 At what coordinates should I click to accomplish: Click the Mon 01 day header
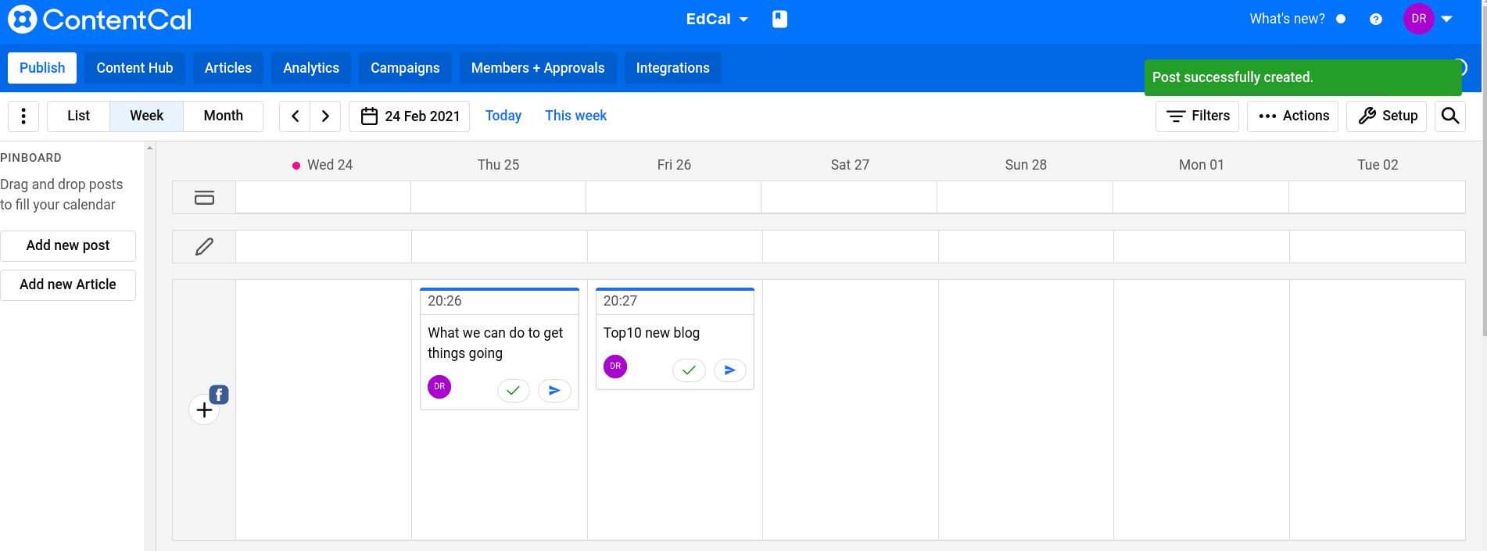tap(1202, 165)
